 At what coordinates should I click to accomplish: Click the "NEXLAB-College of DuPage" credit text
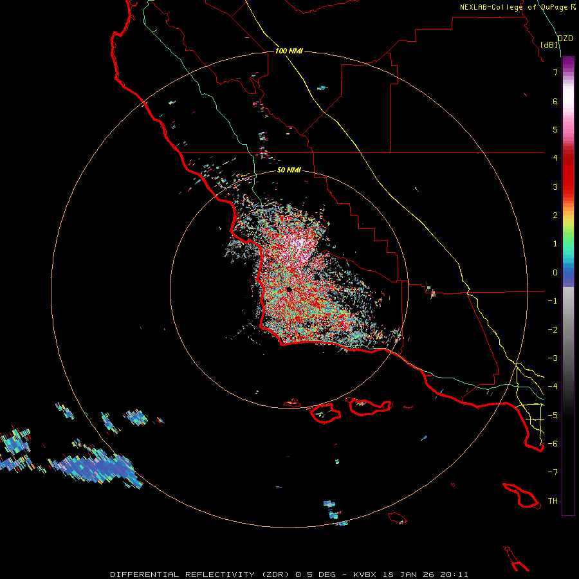pos(513,7)
